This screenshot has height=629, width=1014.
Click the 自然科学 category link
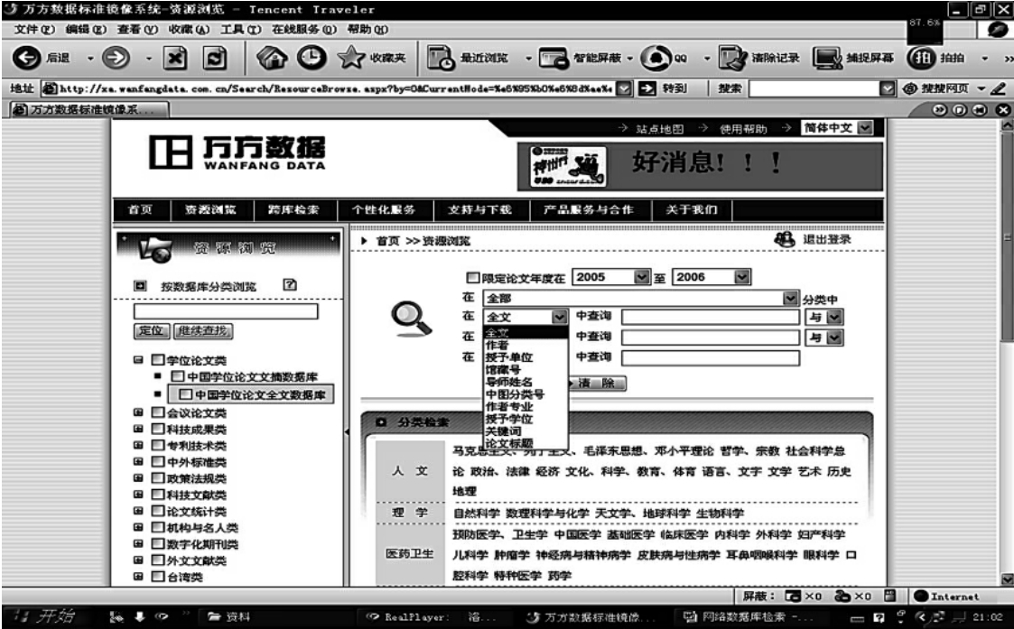pos(476,513)
